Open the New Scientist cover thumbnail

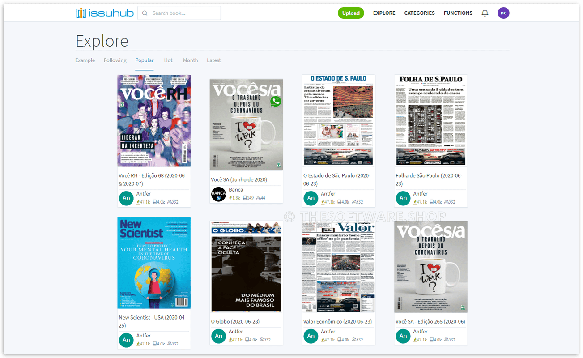click(154, 263)
